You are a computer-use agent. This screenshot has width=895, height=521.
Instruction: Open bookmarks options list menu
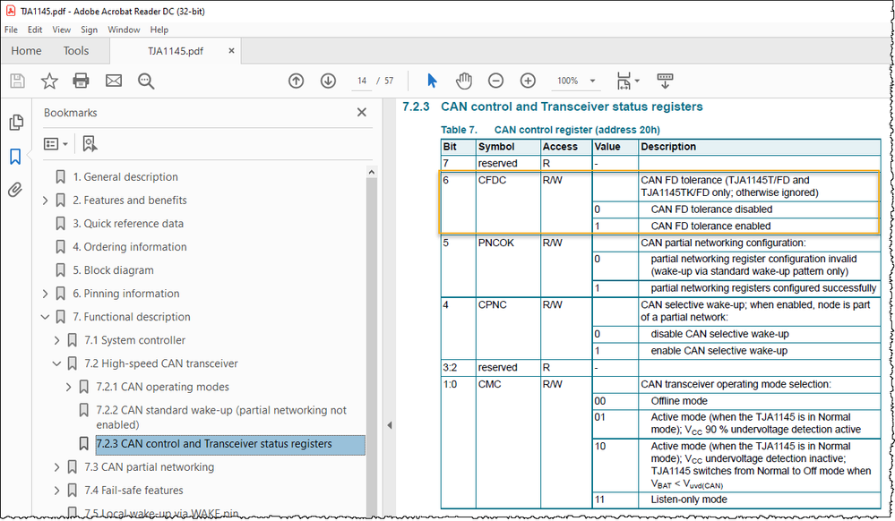(56, 144)
